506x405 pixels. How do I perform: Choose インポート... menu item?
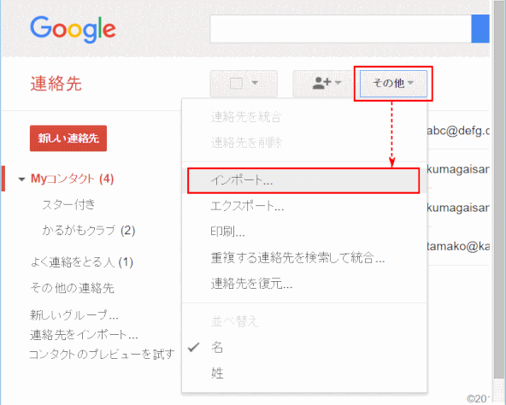pyautogui.click(x=303, y=180)
